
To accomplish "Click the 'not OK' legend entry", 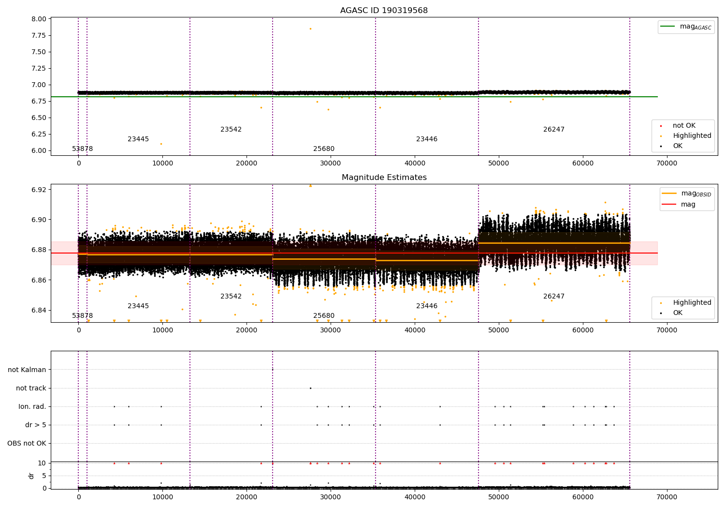I will 684,126.
